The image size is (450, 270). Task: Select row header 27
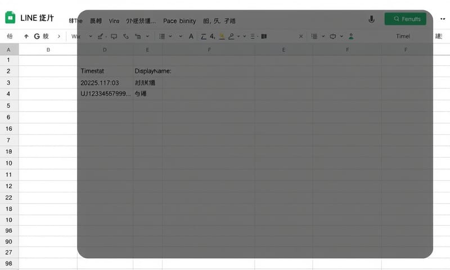(x=8, y=253)
